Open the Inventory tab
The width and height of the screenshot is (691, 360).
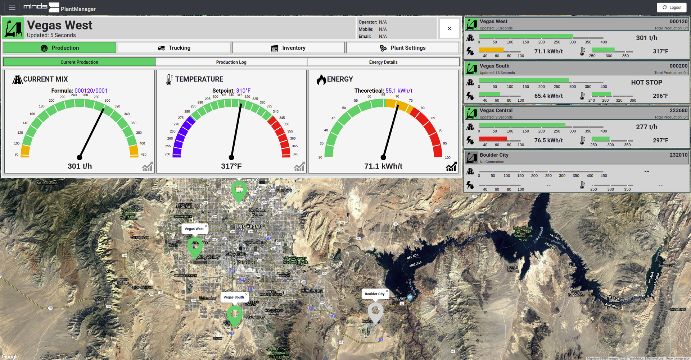pos(289,48)
